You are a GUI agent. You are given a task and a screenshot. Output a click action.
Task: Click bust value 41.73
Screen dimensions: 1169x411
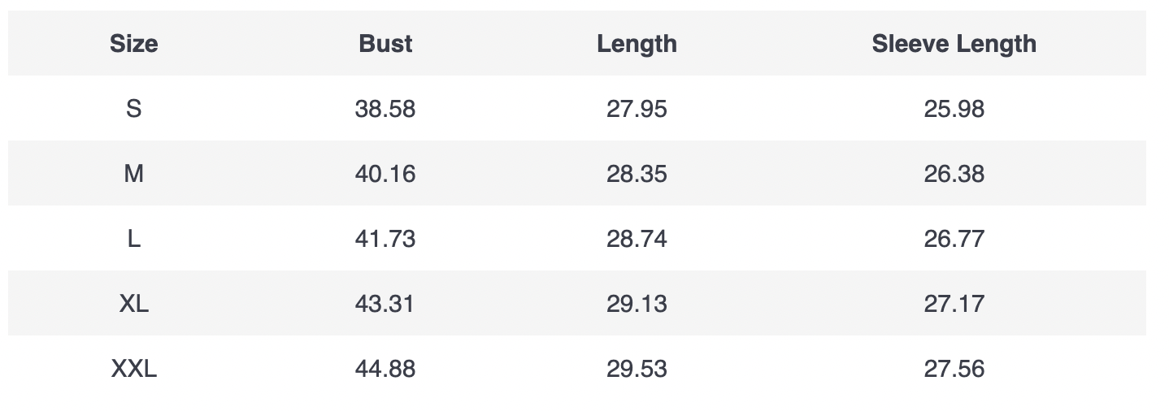(385, 239)
